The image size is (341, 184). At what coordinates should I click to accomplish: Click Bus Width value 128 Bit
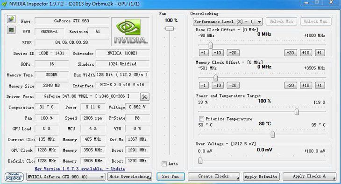[122, 75]
